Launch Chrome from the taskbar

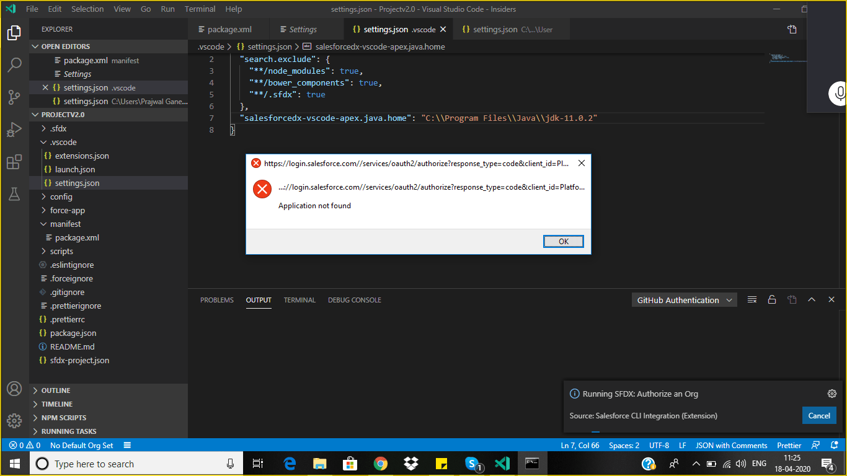click(x=380, y=463)
